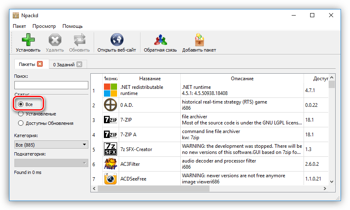Click the 7-ZIP package icon in row 3
This screenshot has width=350, height=210.
[110, 120]
